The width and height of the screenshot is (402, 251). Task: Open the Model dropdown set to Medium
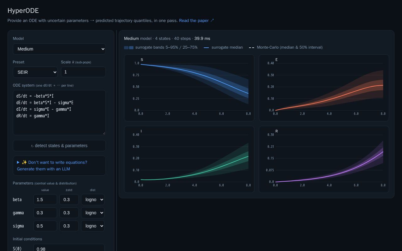coord(59,49)
